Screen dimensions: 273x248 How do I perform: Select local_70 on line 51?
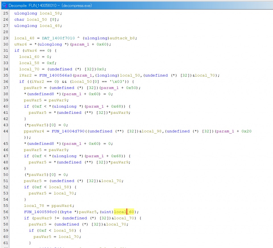[111, 181]
